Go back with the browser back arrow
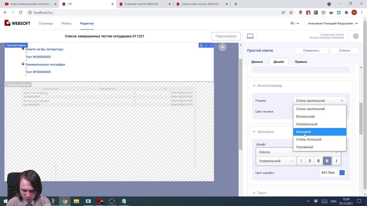 click(5, 12)
